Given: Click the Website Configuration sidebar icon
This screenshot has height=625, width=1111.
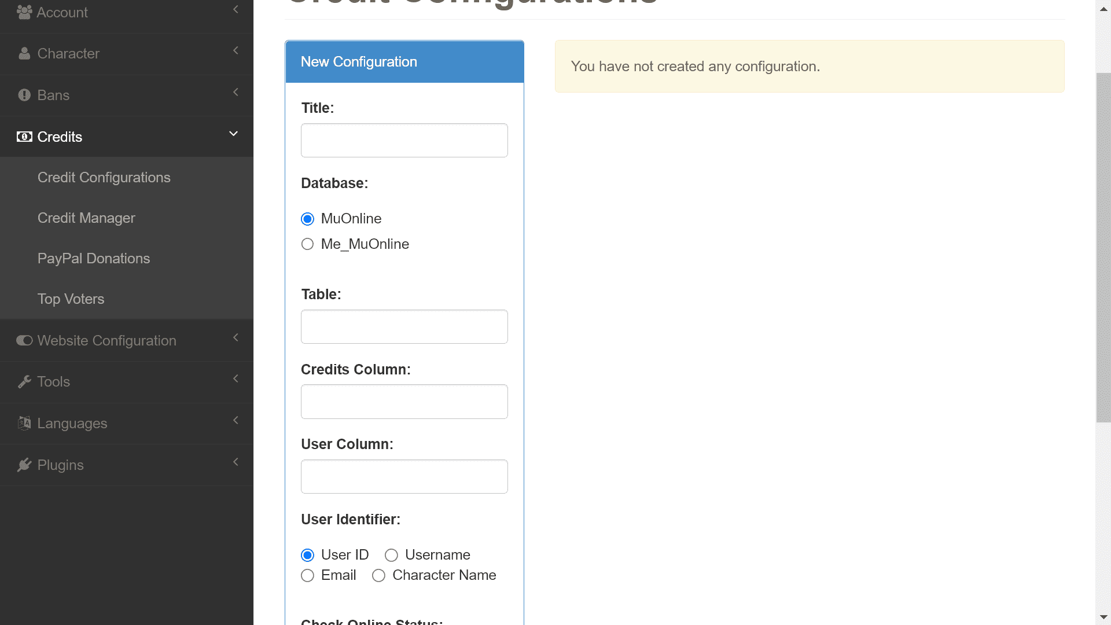Looking at the screenshot, I should (x=24, y=340).
